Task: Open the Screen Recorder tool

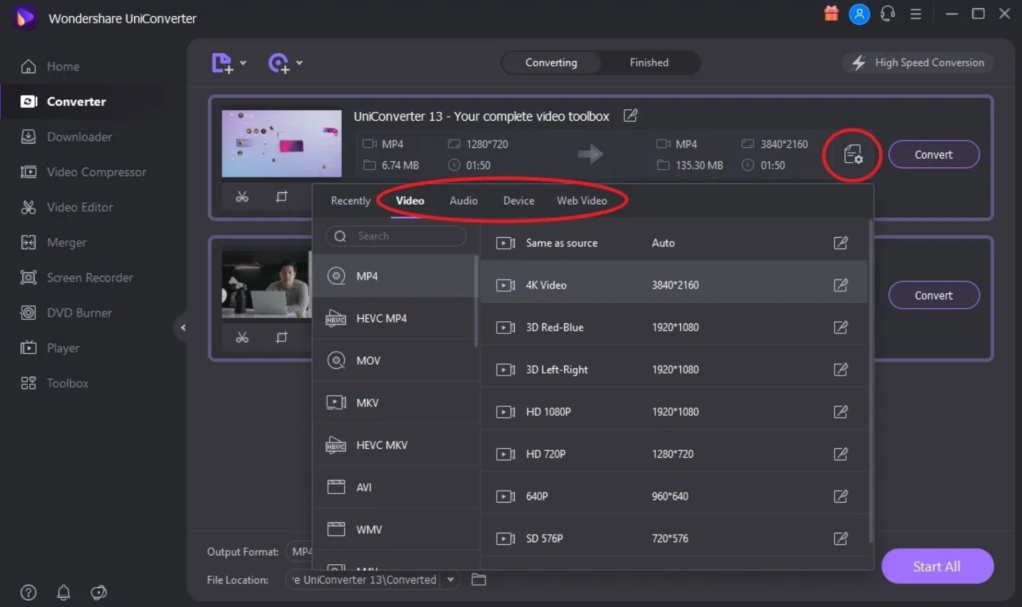Action: coord(77,277)
